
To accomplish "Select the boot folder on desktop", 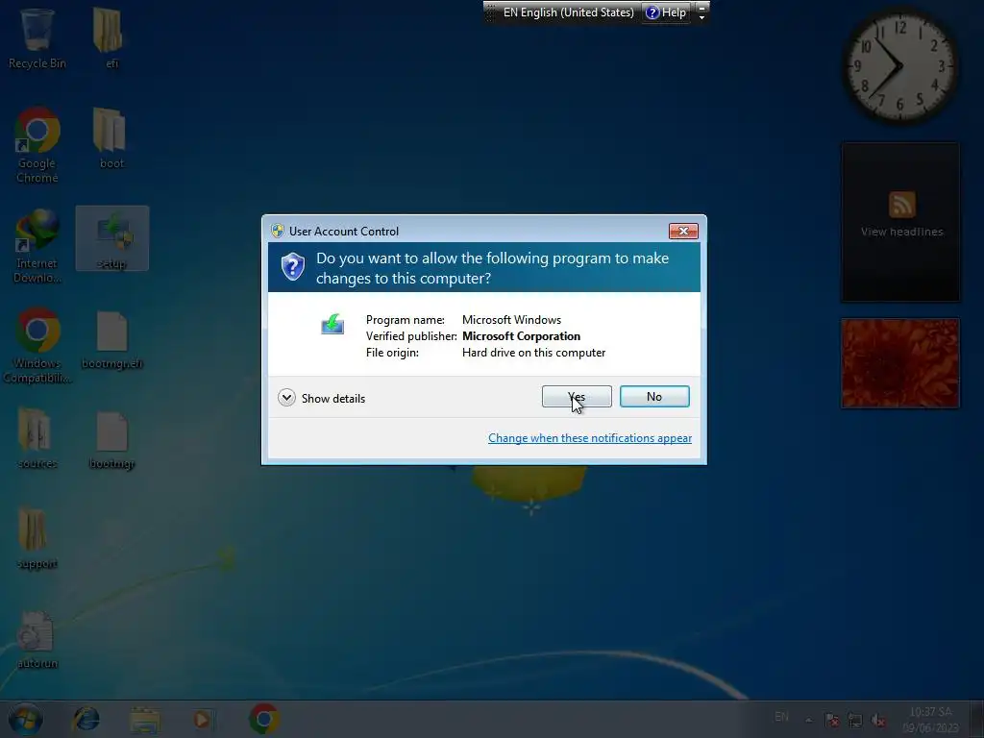I will pos(111,138).
